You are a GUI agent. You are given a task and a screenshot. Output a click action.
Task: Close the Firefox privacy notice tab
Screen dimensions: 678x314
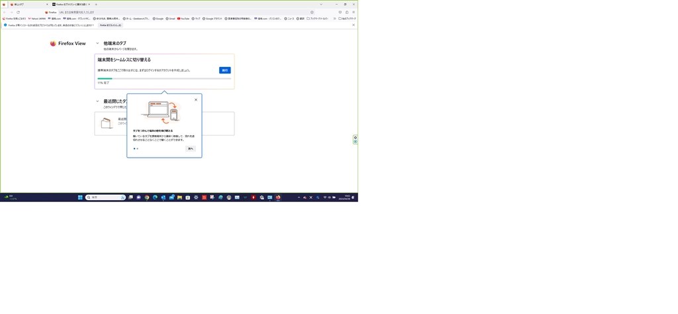pyautogui.click(x=89, y=5)
